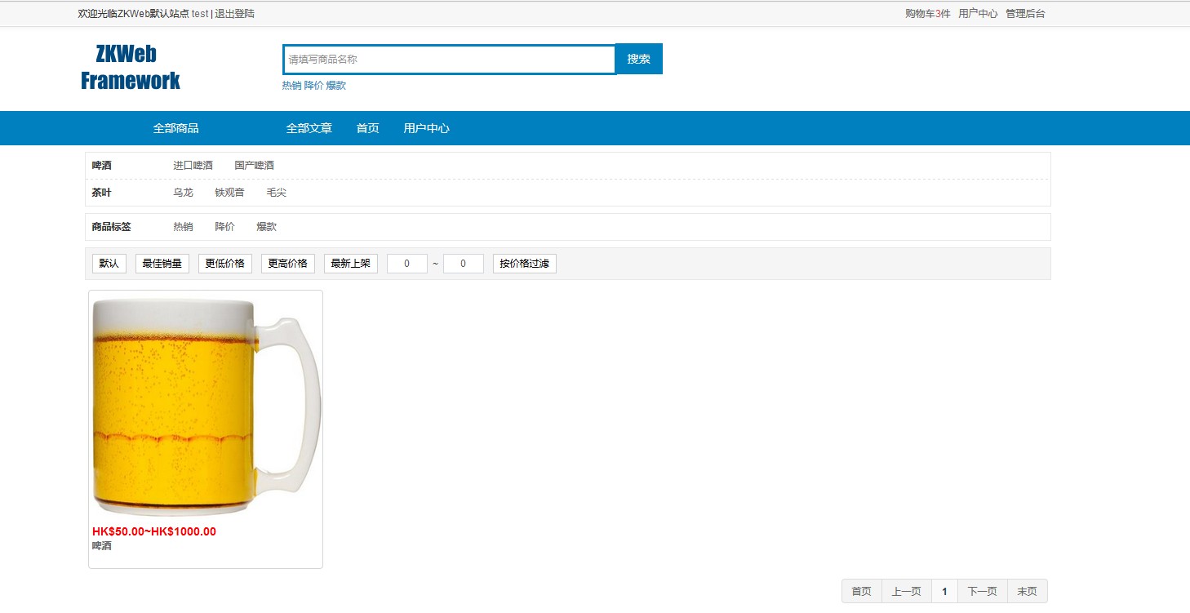Screen dimensions: 1190x613
Task: Go to 上一页 previous page
Action: point(907,591)
